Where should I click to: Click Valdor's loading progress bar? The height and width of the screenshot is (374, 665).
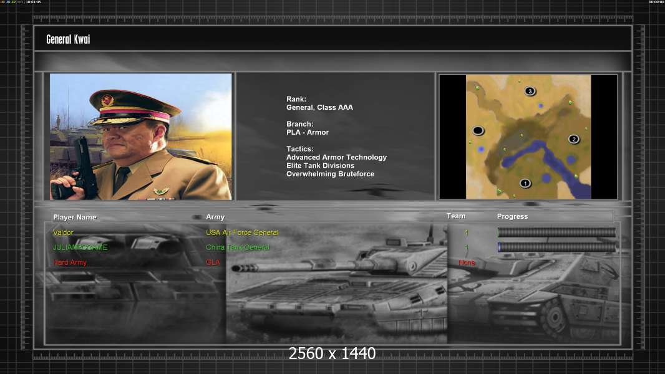[556, 232]
